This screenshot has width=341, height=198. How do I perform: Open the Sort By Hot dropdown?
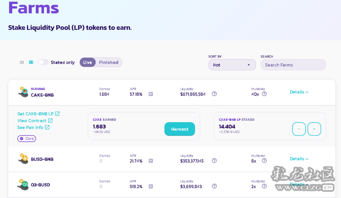pyautogui.click(x=232, y=65)
